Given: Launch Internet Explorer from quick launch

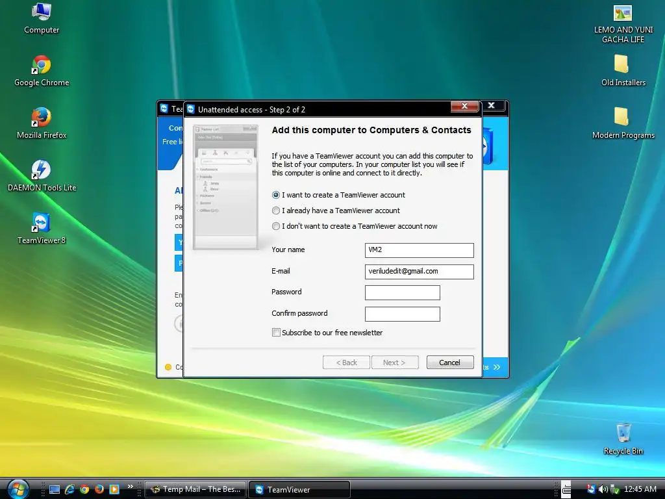Looking at the screenshot, I should [69, 489].
